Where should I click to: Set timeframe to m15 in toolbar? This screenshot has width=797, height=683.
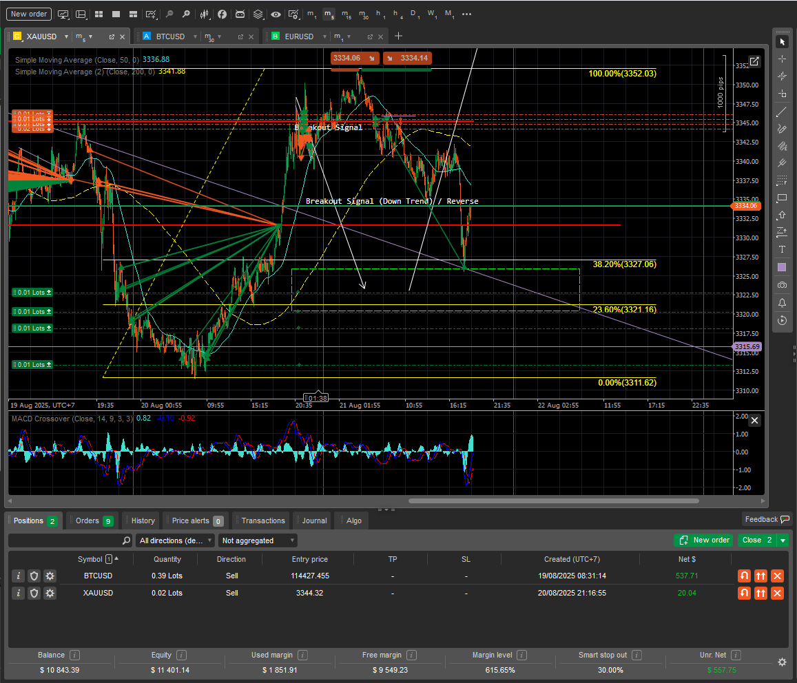coord(346,14)
